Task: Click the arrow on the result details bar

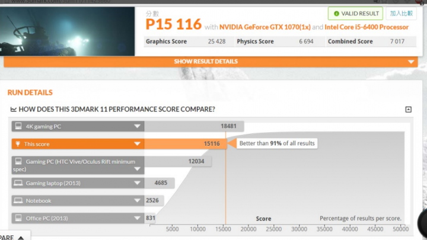Action: coord(411,62)
